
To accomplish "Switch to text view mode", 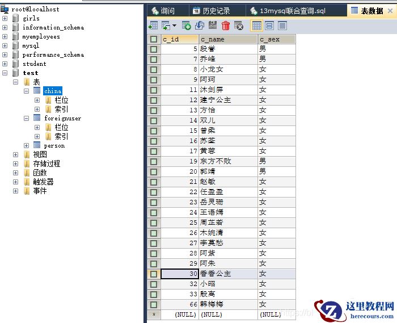I will point(282,26).
